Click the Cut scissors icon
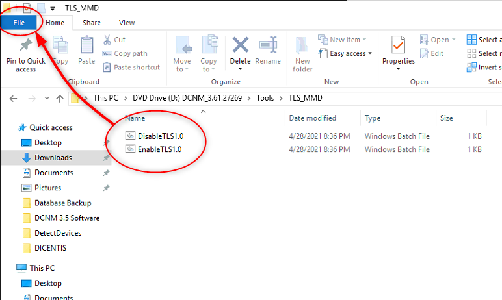Viewport: 502px width, 300px height. (107, 40)
